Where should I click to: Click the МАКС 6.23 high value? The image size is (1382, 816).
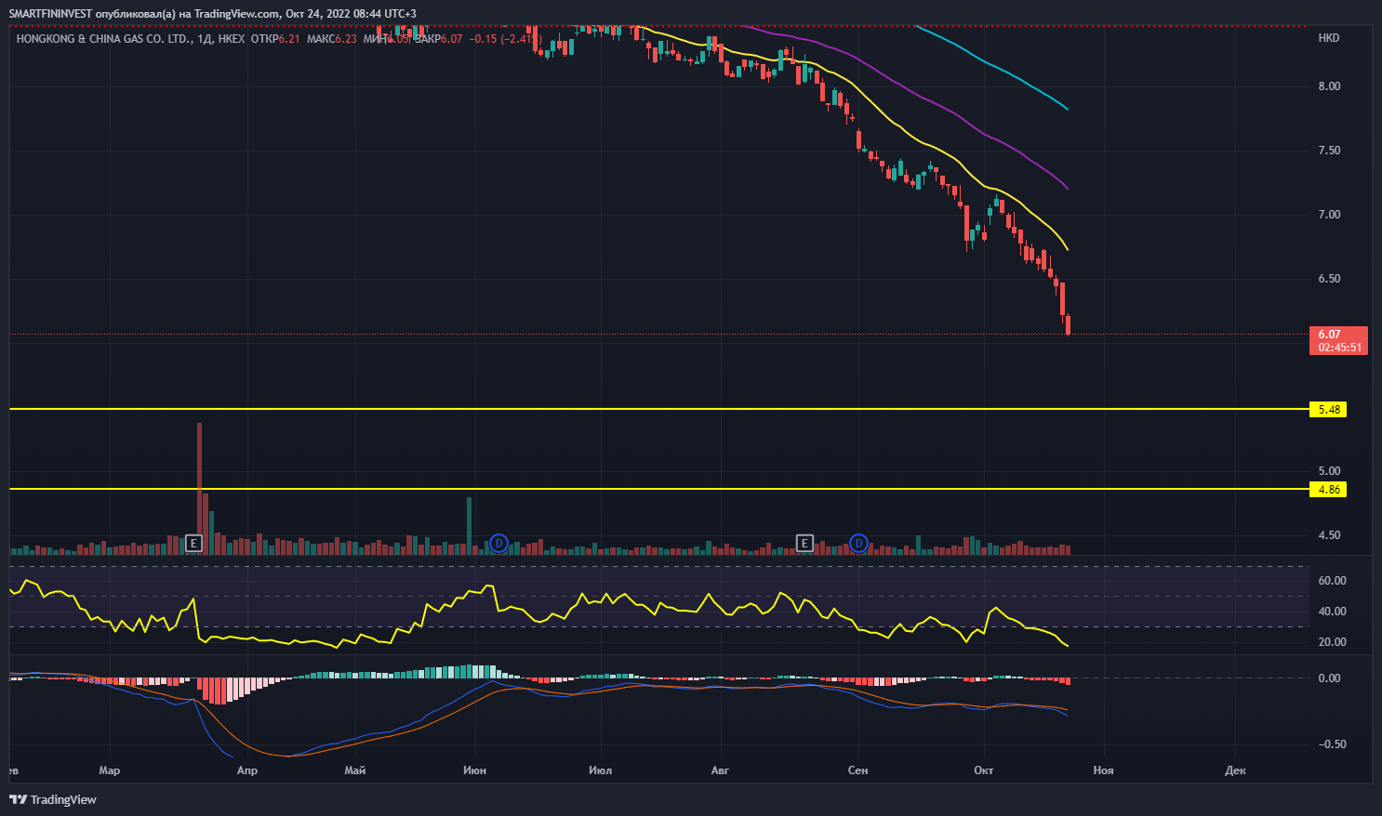(332, 39)
